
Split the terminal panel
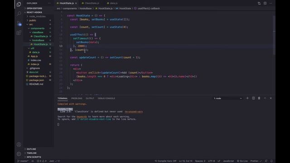point(253,98)
